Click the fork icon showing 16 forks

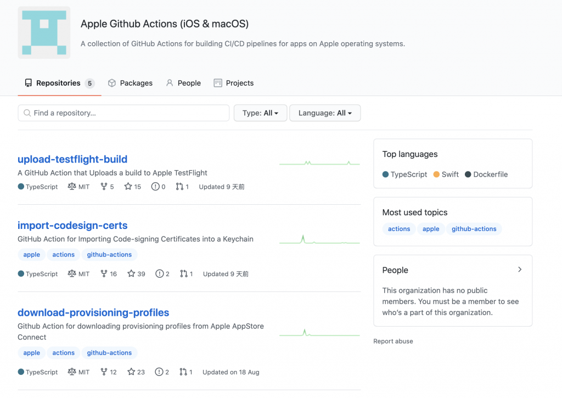tap(104, 273)
